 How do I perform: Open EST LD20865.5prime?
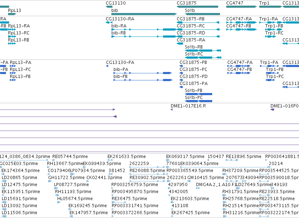click(19, 178)
